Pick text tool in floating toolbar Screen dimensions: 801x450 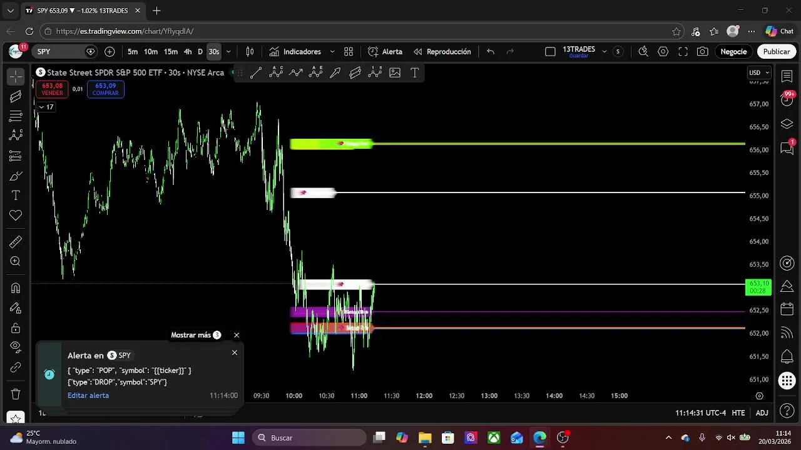tap(414, 72)
